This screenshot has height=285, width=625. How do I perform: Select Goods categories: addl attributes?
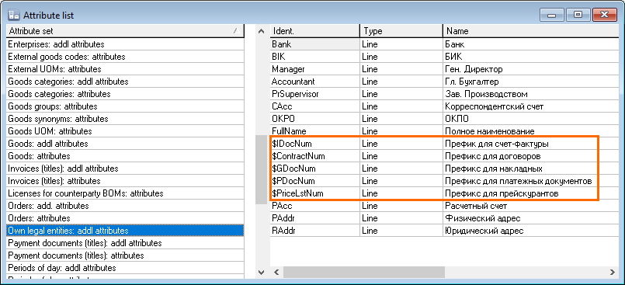point(125,82)
